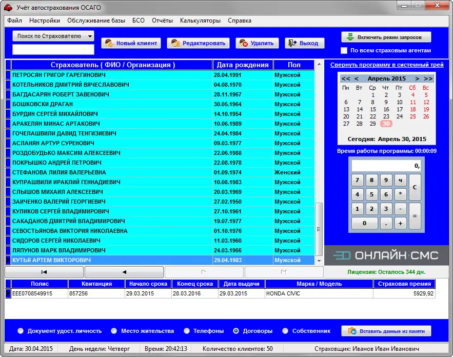
Task: Click calculator digit 5
Action: pyautogui.click(x=372, y=194)
